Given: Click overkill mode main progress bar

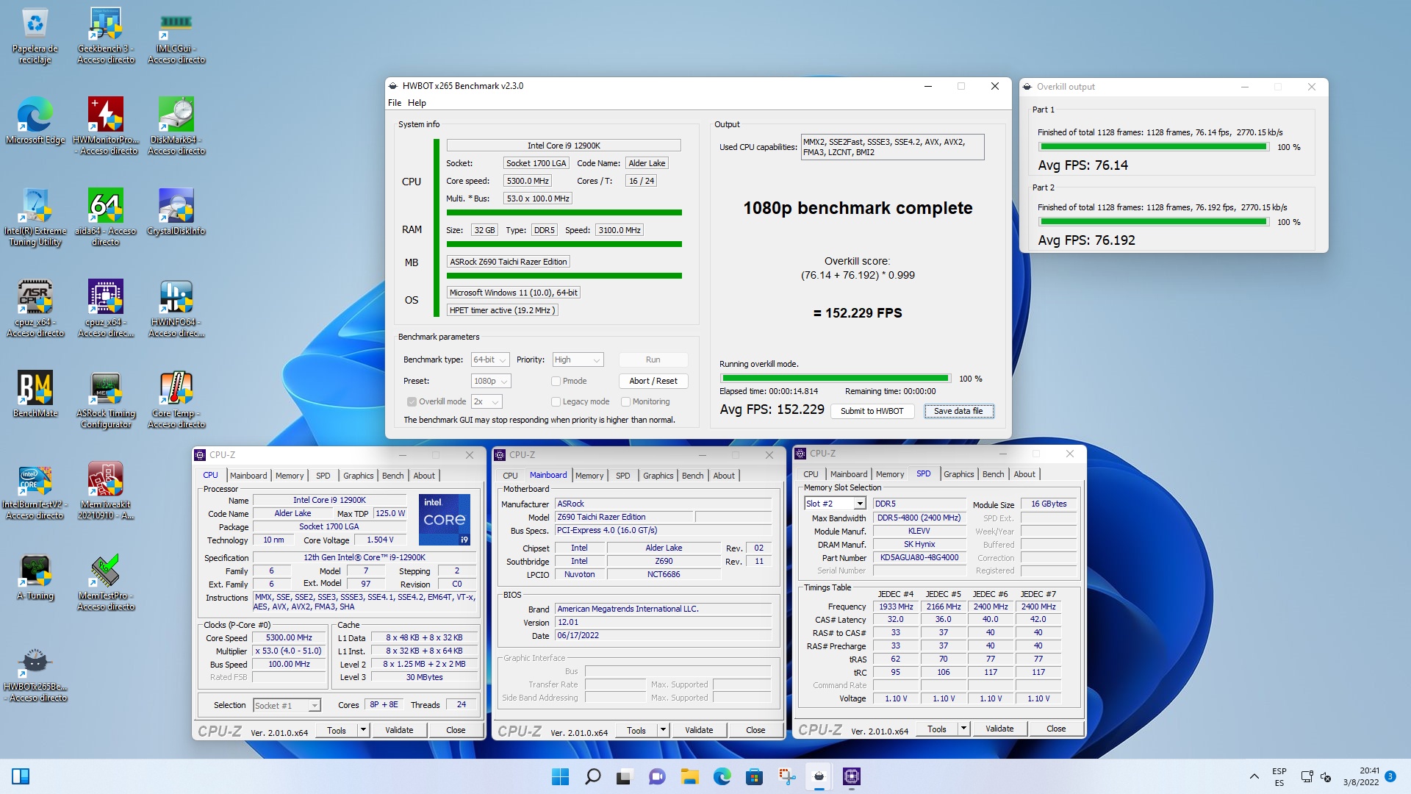Looking at the screenshot, I should (836, 379).
